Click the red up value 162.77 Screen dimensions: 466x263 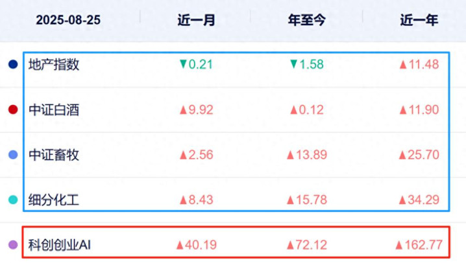pos(419,246)
